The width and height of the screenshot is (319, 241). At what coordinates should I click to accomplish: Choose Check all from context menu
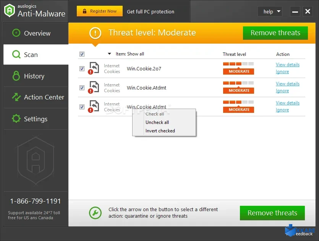[164, 114]
